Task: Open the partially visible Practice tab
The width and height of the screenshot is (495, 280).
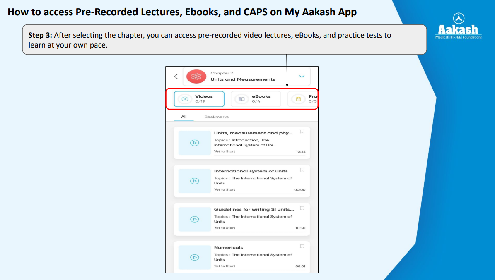Action: pos(302,99)
